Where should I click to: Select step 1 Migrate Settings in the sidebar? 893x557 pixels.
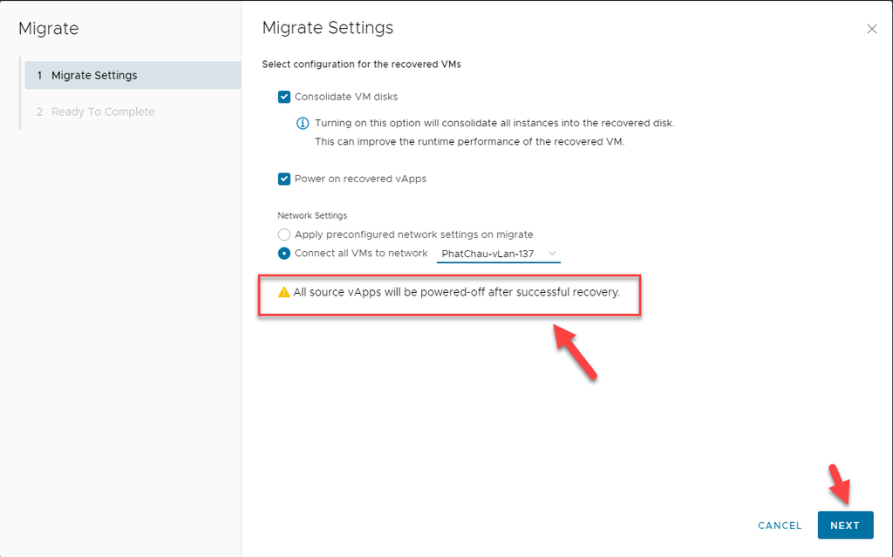click(x=94, y=76)
